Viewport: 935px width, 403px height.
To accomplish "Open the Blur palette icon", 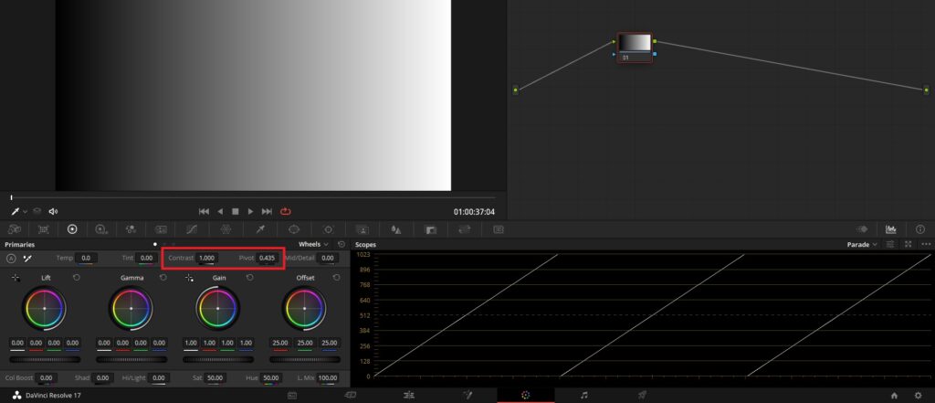I will click(x=395, y=229).
